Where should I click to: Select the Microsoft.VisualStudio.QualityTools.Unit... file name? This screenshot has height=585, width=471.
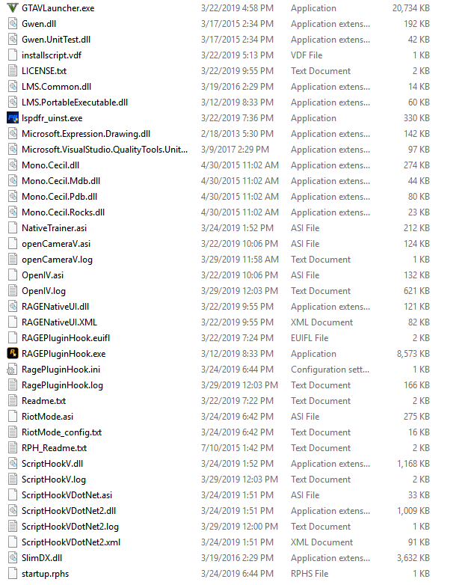(x=105, y=149)
